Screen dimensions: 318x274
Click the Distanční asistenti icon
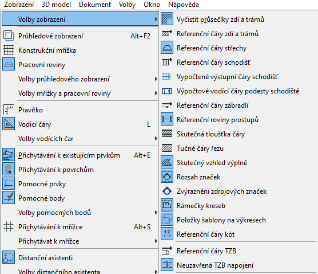pyautogui.click(x=9, y=257)
